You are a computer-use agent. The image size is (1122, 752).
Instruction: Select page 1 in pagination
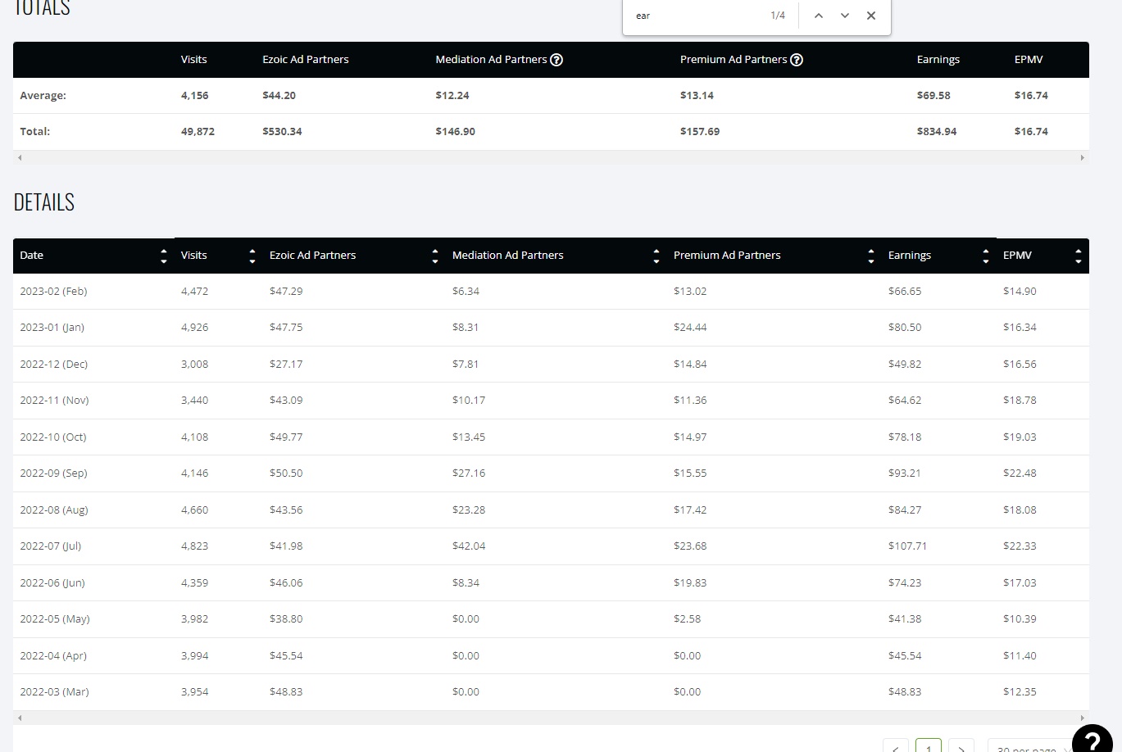point(929,747)
